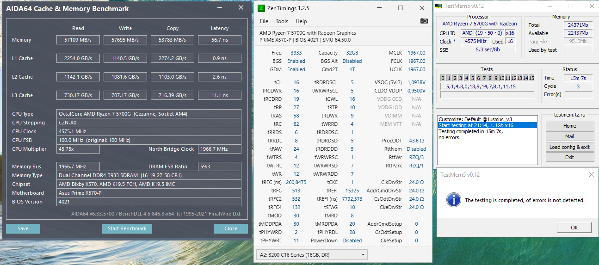Click the Freq value 3933 in ZenTimings

[x=296, y=53]
